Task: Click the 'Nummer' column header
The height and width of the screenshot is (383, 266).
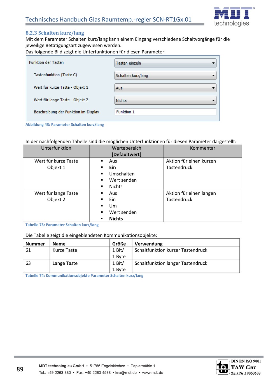Action: 35,244
